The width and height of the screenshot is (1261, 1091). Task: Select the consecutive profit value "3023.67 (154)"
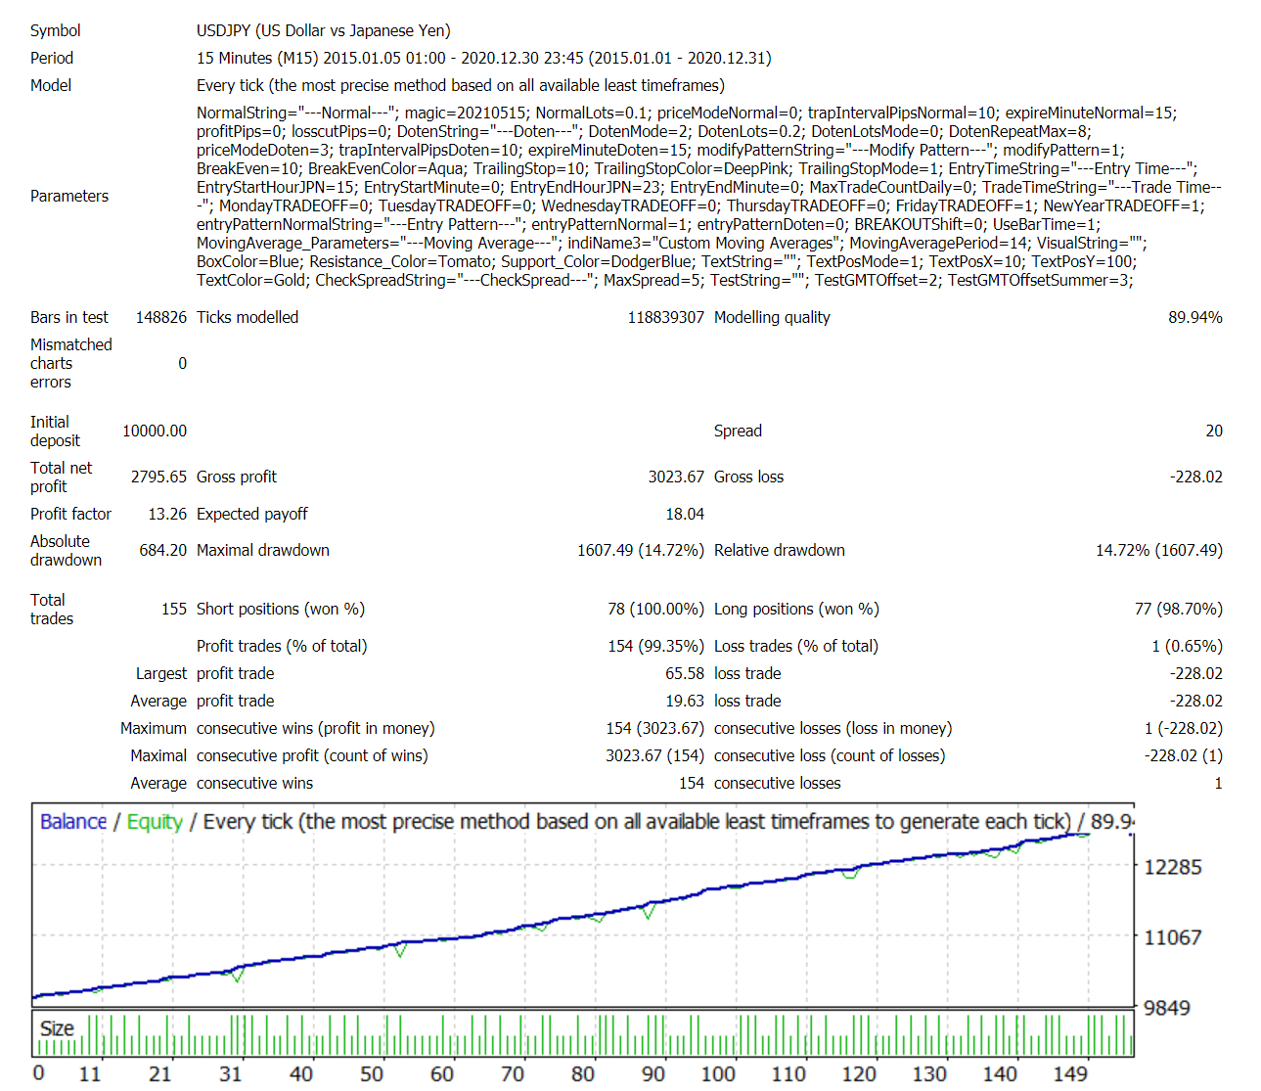click(655, 756)
